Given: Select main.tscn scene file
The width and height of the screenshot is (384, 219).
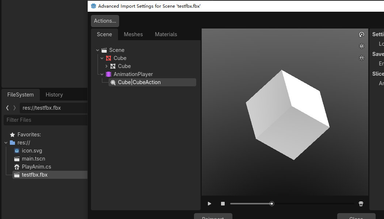Looking at the screenshot, I should pyautogui.click(x=33, y=159).
